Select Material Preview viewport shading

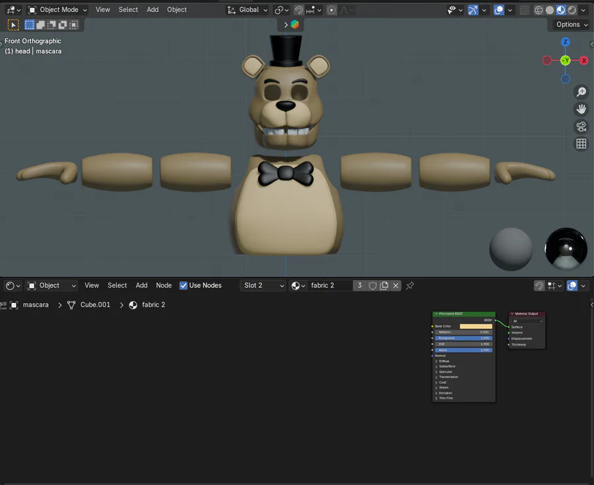(x=560, y=10)
